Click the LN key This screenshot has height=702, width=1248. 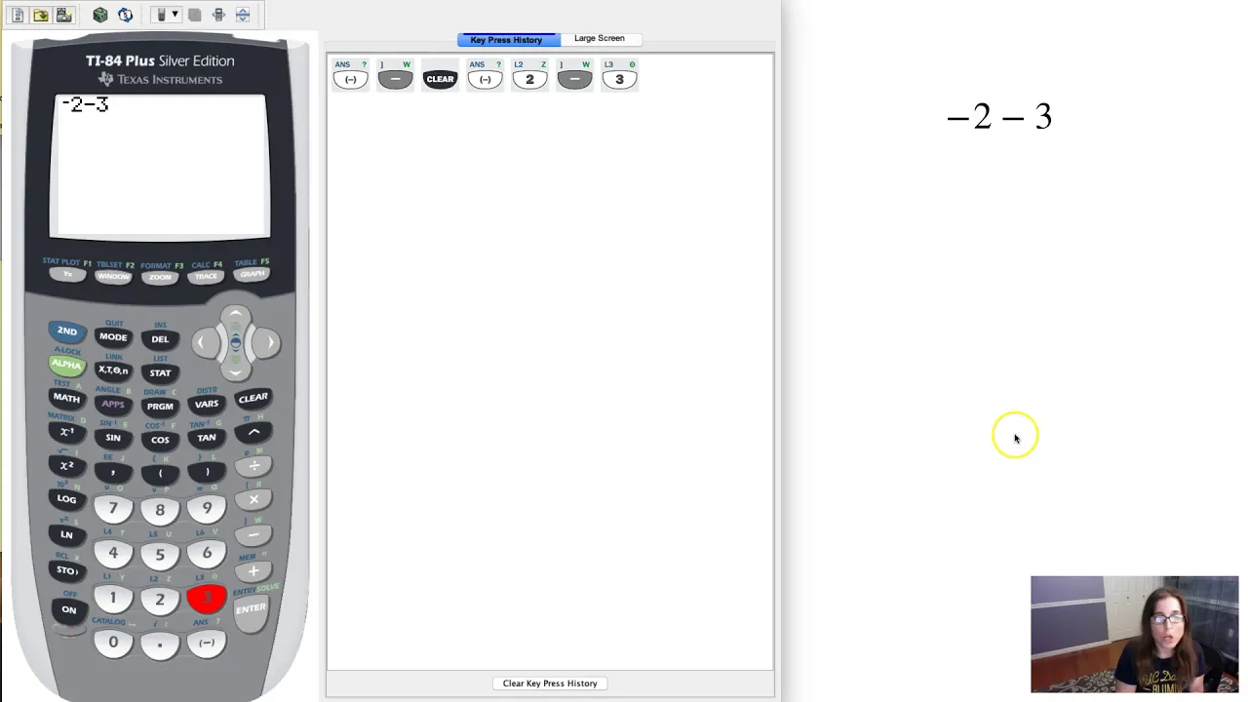[x=66, y=534]
